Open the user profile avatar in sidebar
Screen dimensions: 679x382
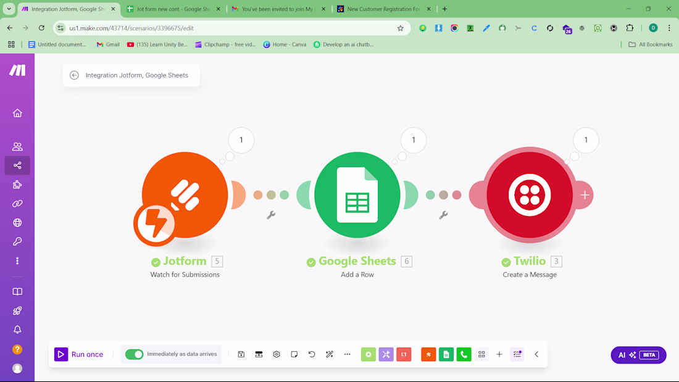point(17,368)
